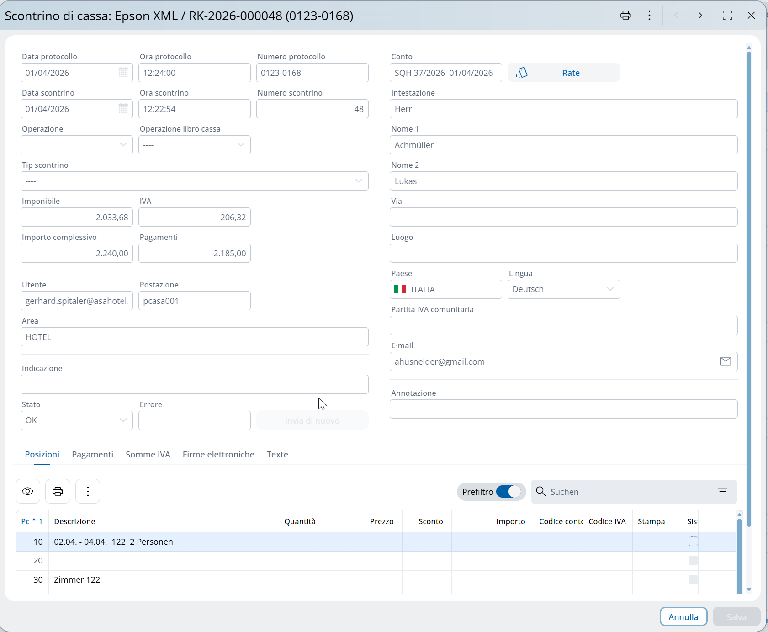Screen dimensions: 768x632
Task: Switch to the Pagamenti tab
Action: tap(92, 454)
